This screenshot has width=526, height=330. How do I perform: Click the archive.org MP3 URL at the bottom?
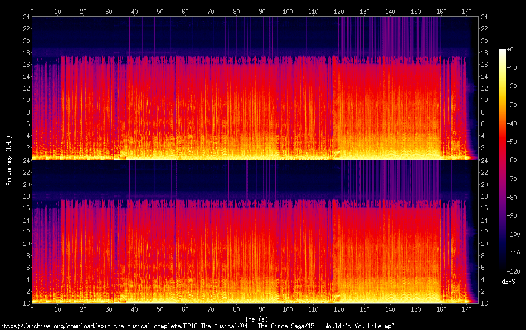pos(197,326)
